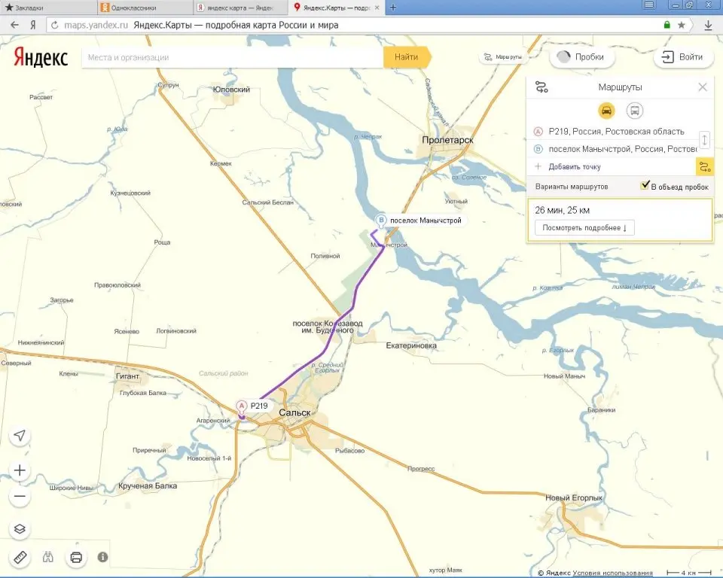
Task: Click the поселок Манычстрой label bubble
Action: point(426,221)
